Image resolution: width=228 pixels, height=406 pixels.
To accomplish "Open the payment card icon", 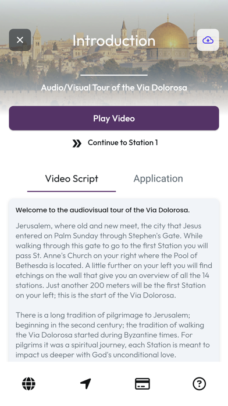I will (x=142, y=384).
